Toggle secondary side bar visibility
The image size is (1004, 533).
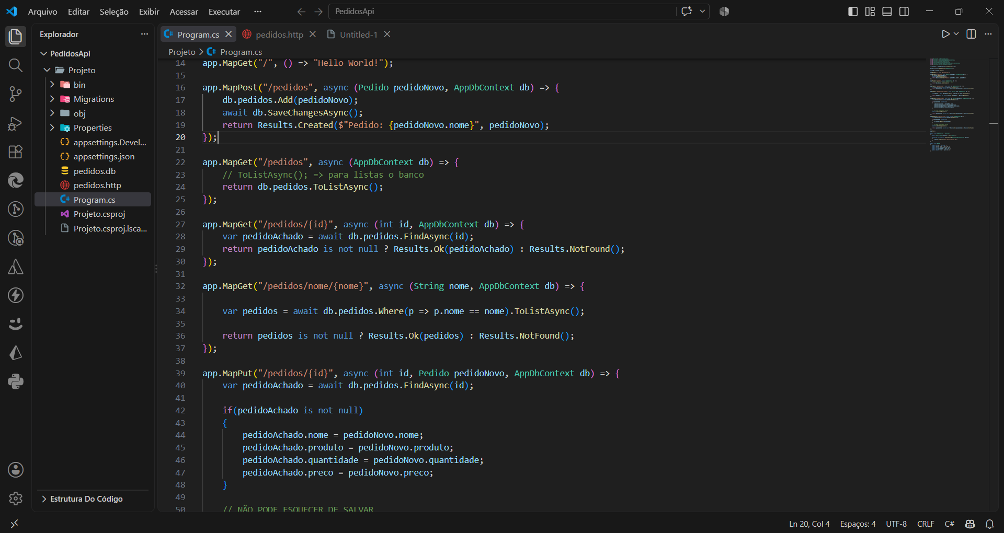[x=904, y=11]
